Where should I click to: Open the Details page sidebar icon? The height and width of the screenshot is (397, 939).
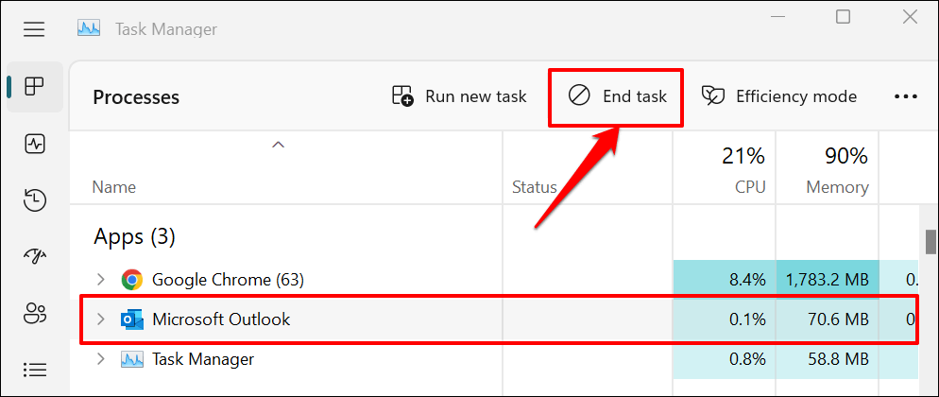tap(35, 369)
